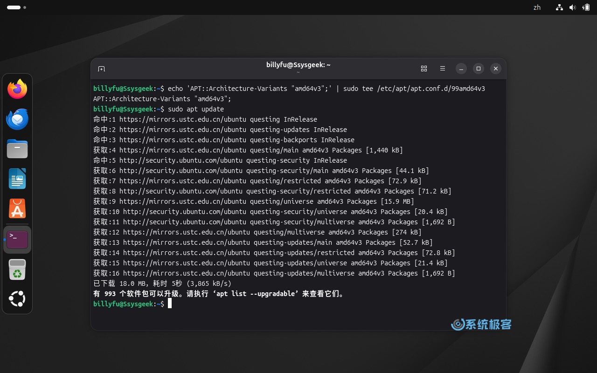Viewport: 597px width, 373px height.
Task: Show all applications via the Ubuntu logo
Action: tap(17, 299)
